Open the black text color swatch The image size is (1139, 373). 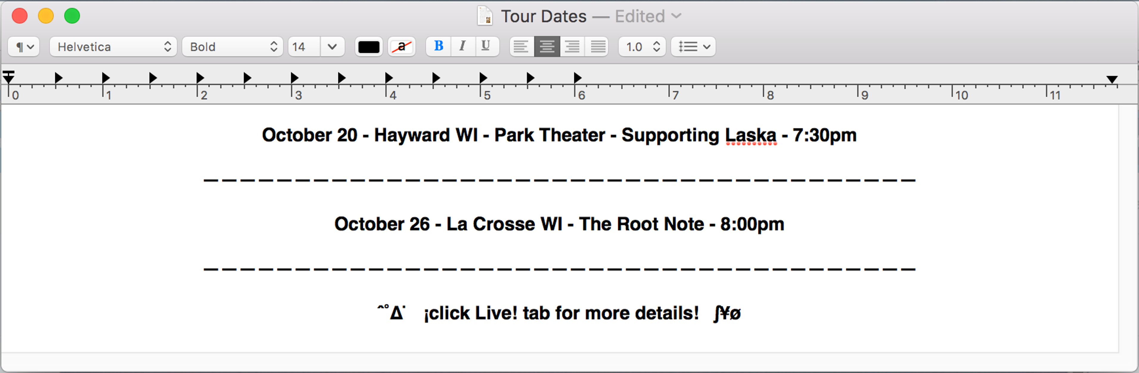[369, 46]
